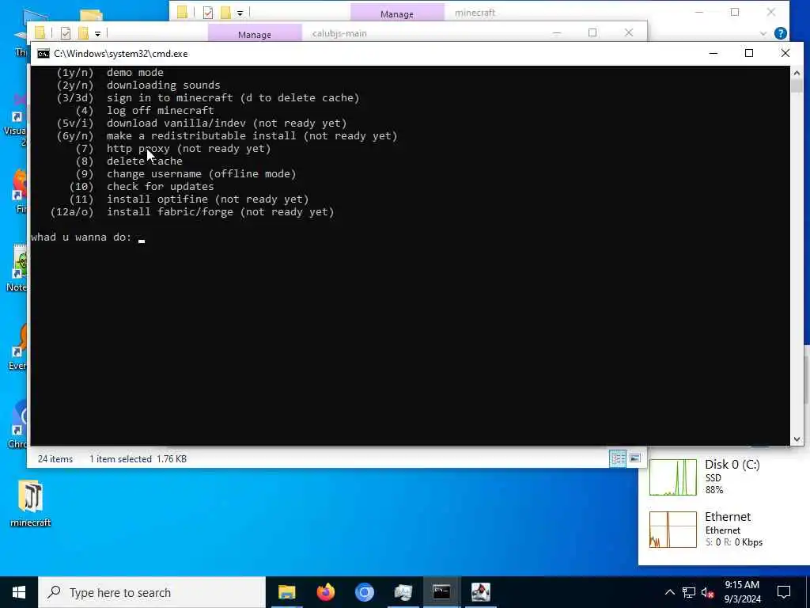The height and width of the screenshot is (608, 810).
Task: Click folder icon in minecraft window title bar
Action: click(183, 13)
